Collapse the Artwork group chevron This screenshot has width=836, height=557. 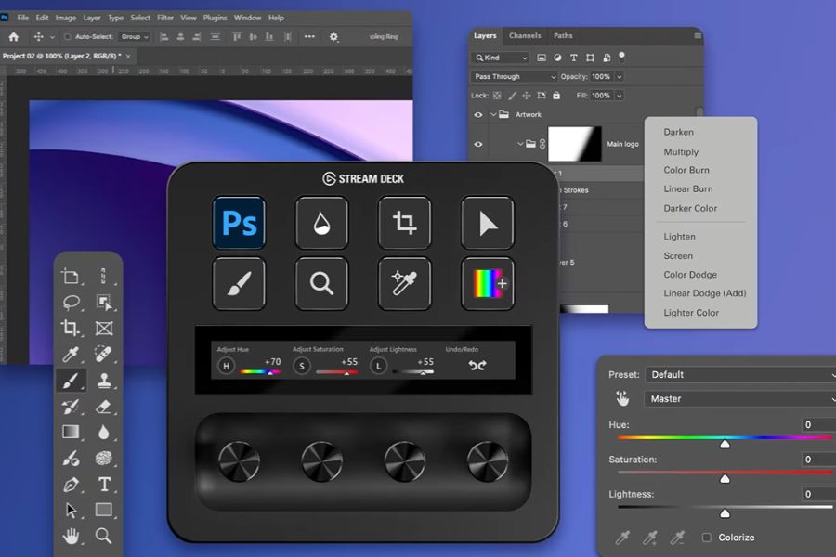[x=494, y=114]
